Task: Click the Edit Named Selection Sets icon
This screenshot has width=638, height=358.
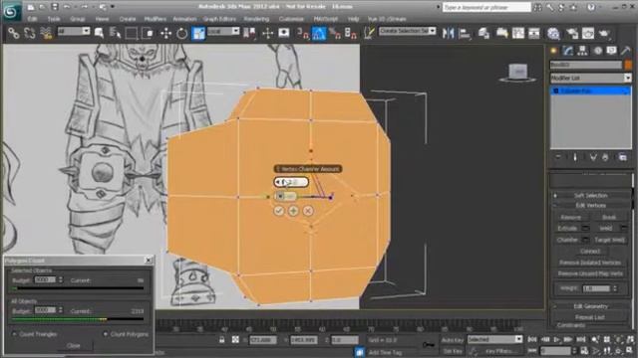Action: (x=369, y=33)
